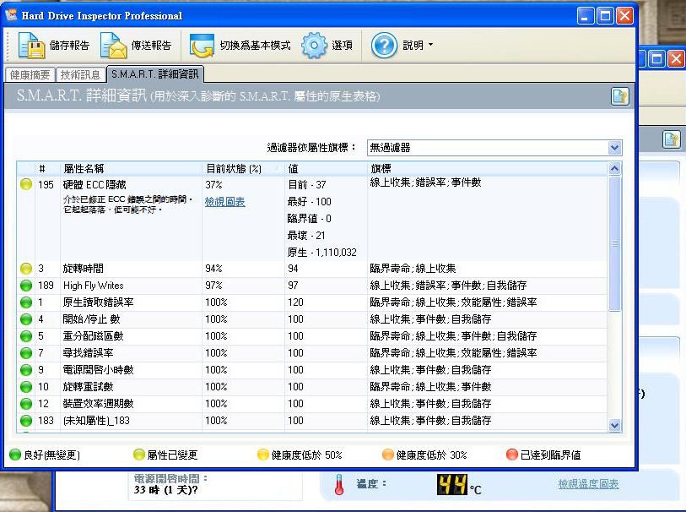Screen dimensions: 686x512
Task: Switch to the 技術訊息 tab
Action: click(80, 75)
